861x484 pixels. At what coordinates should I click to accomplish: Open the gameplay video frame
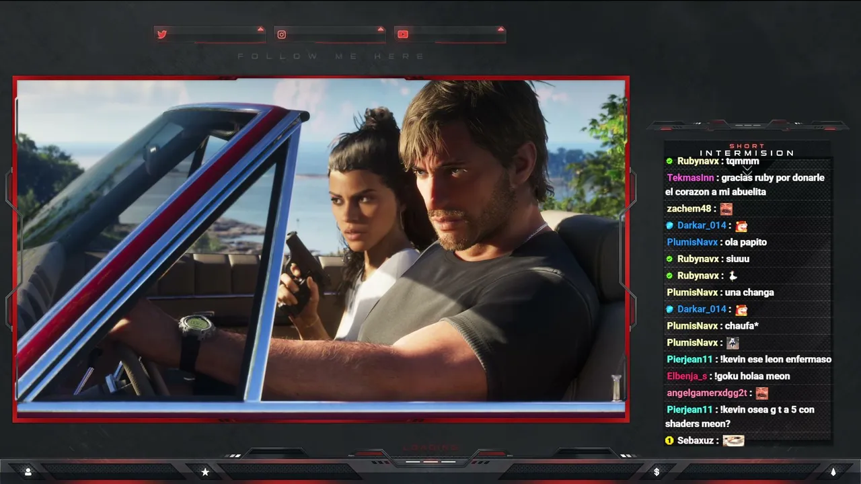coord(321,249)
